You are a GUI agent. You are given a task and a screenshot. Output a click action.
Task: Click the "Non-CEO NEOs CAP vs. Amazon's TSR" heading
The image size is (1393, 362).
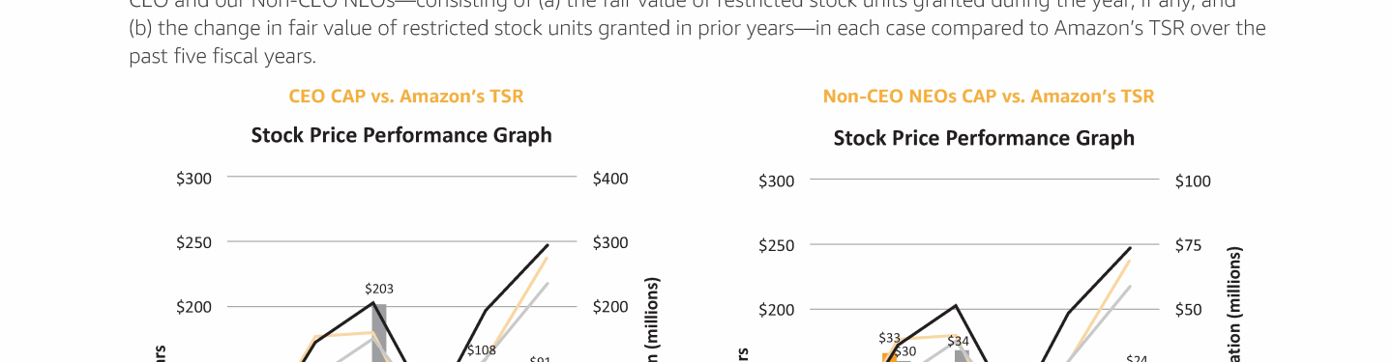pyautogui.click(x=989, y=97)
